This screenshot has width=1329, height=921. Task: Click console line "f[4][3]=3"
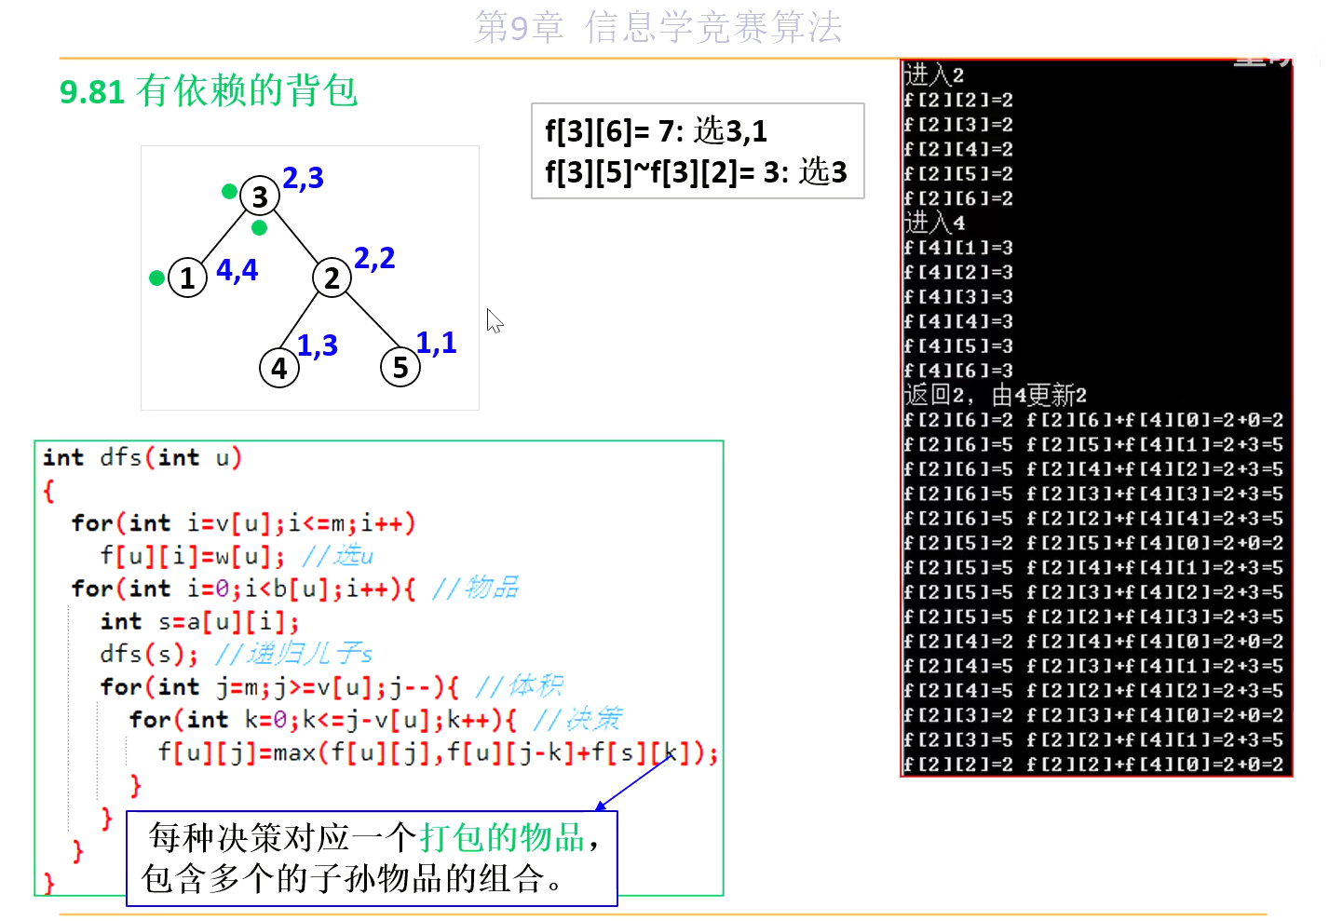[958, 297]
